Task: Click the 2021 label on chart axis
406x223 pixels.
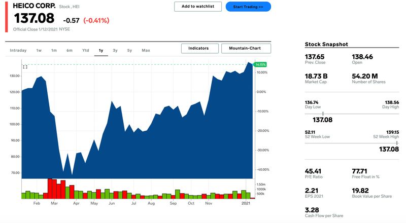Action: [246, 203]
